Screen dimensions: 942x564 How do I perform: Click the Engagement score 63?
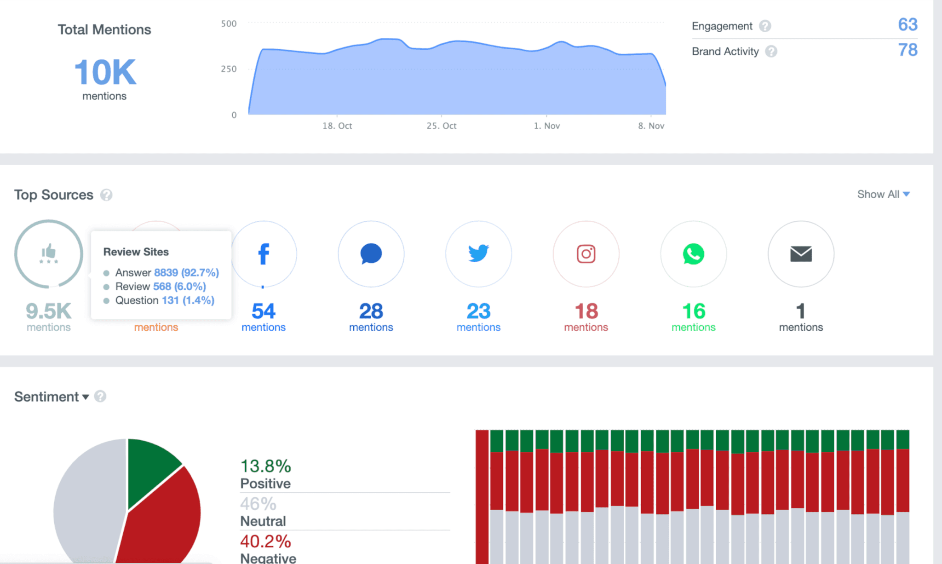click(x=907, y=25)
